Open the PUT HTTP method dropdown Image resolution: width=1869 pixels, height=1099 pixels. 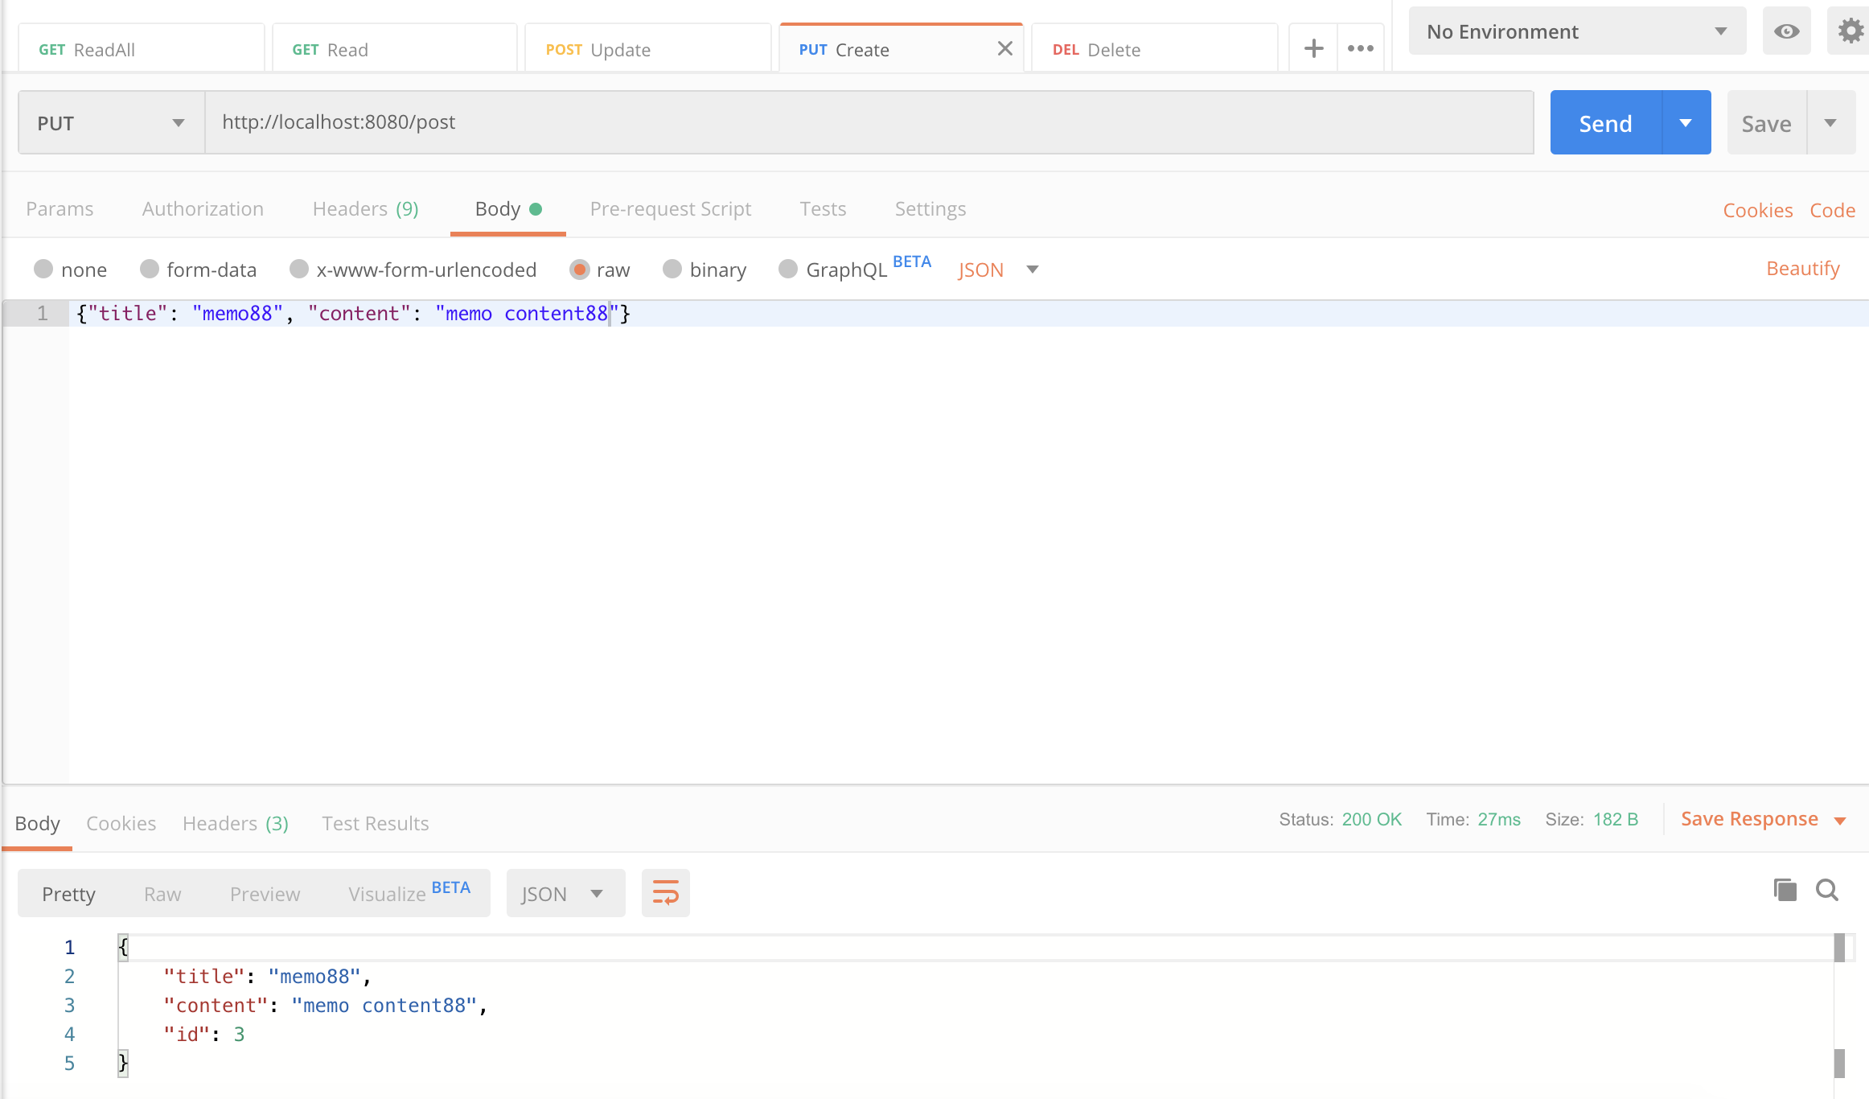pyautogui.click(x=111, y=122)
